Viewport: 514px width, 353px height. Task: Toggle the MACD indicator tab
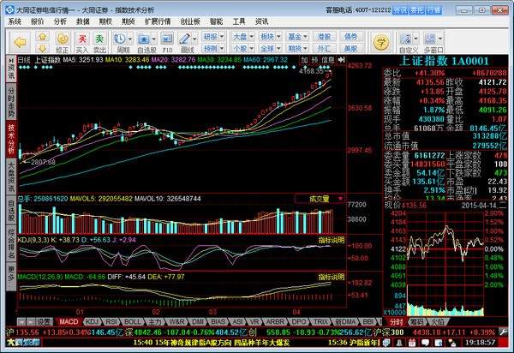(69, 321)
